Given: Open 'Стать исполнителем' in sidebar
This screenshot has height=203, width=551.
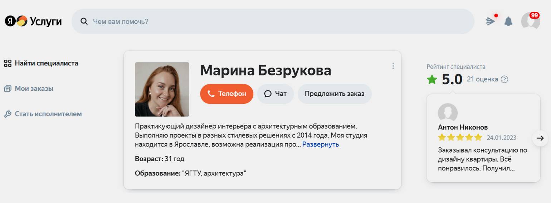Looking at the screenshot, I should click(48, 114).
